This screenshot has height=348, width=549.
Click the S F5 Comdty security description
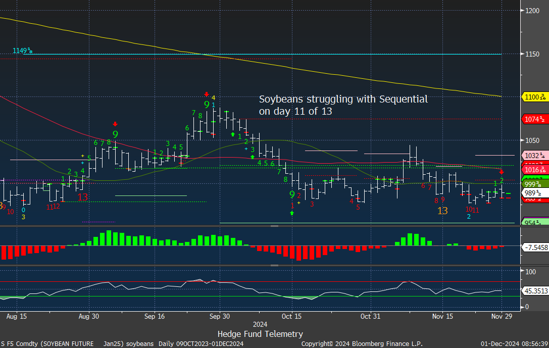[x=77, y=344]
